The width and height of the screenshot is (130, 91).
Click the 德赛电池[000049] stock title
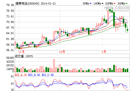(x=27, y=3)
